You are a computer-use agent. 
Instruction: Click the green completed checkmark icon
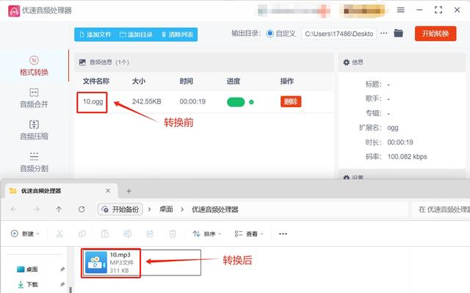pos(251,102)
